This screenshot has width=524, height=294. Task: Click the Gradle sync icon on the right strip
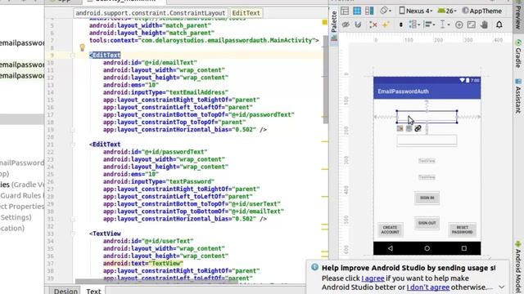[518, 42]
